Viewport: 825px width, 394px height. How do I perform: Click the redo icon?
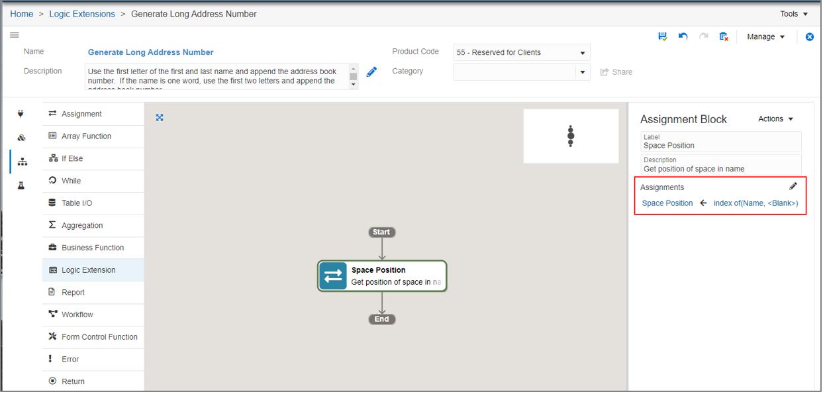click(x=703, y=36)
